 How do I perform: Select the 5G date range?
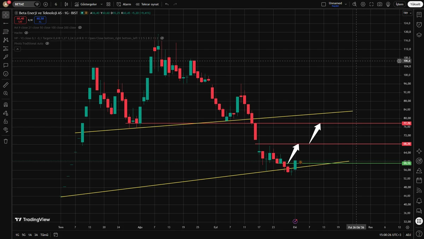tap(24, 235)
